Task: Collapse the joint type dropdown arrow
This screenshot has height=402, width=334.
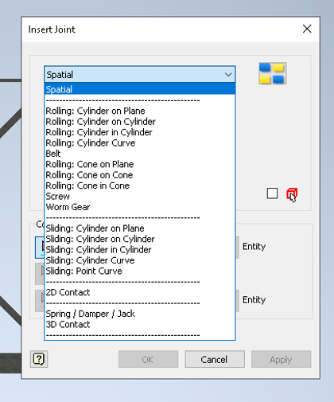Action: [228, 75]
